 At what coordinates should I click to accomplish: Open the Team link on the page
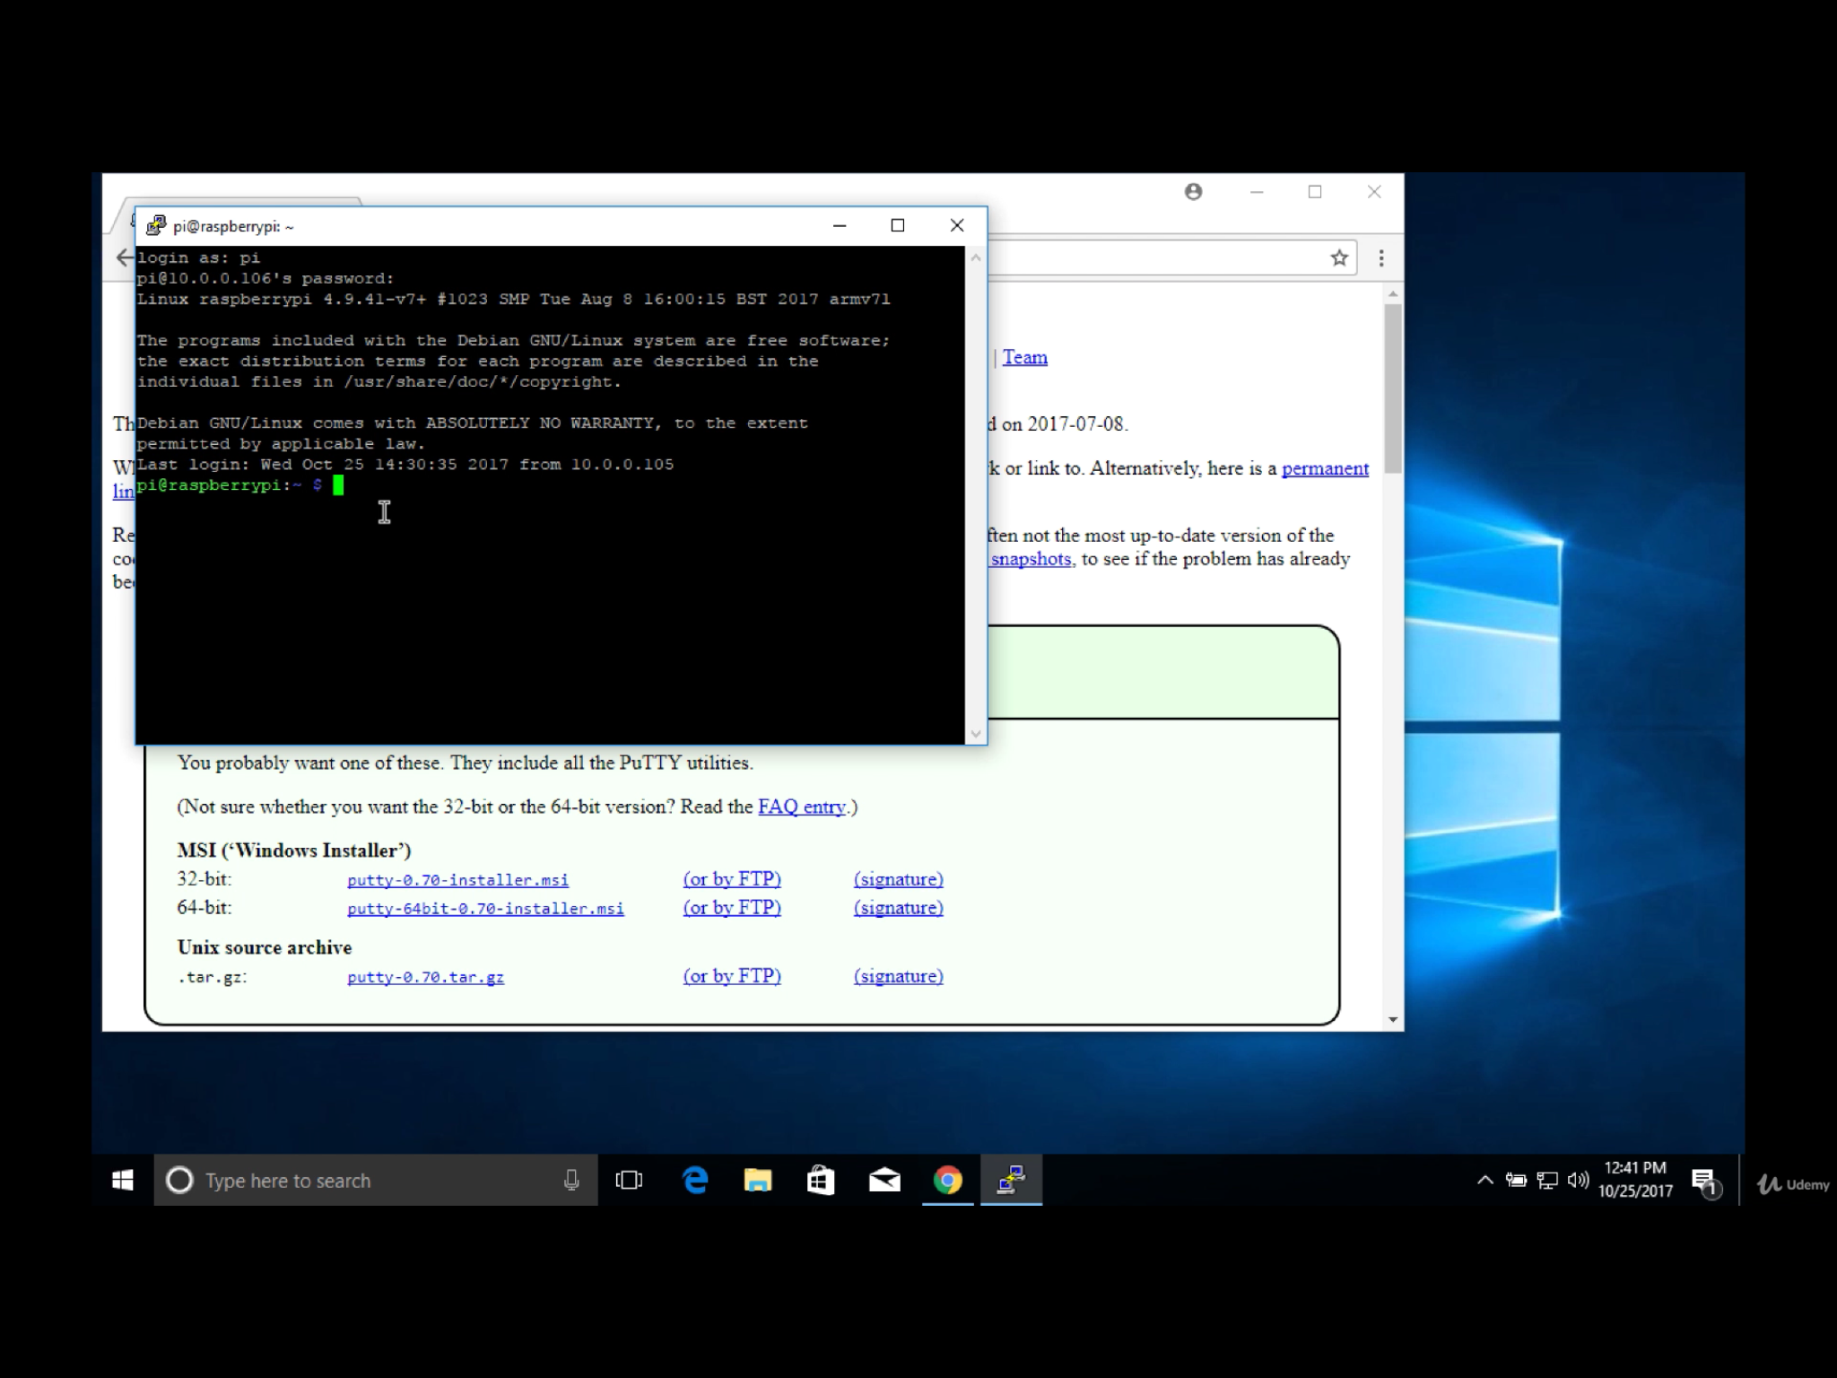pos(1024,357)
